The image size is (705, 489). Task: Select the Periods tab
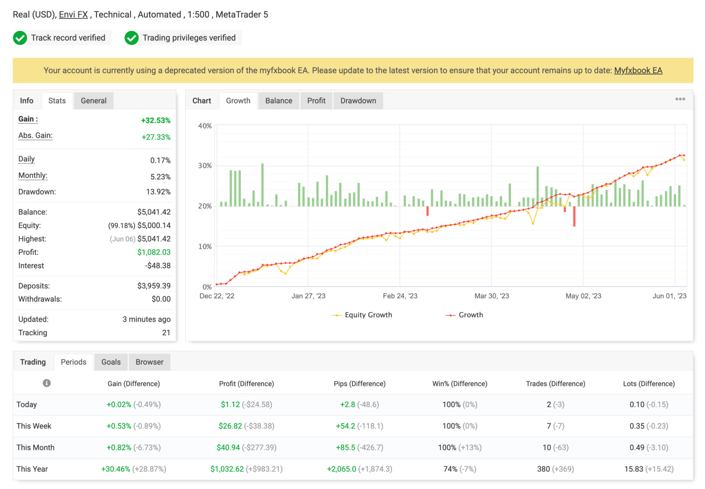click(x=74, y=362)
